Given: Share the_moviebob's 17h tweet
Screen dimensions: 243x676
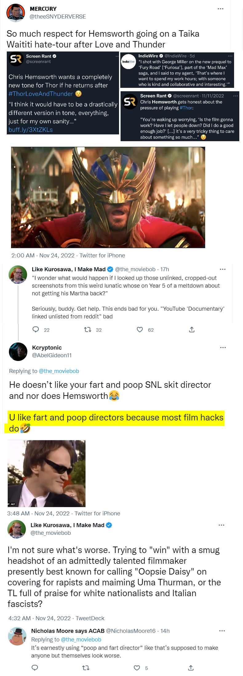Looking at the screenshot, I should pyautogui.click(x=192, y=330).
